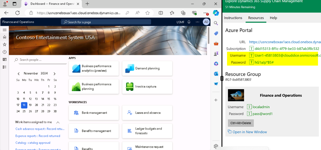321x150 pixels.
Task: Click the site lock icon in address bar
Action: coord(31,13)
